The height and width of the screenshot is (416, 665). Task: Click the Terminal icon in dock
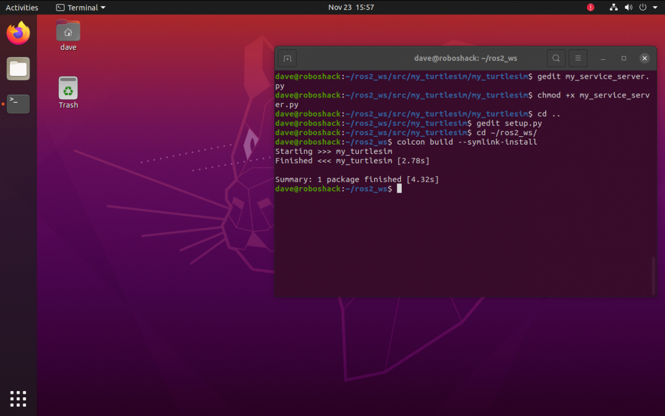(x=18, y=104)
